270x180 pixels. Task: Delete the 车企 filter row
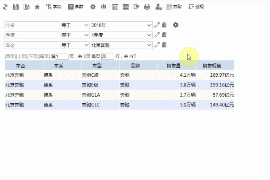[164, 45]
